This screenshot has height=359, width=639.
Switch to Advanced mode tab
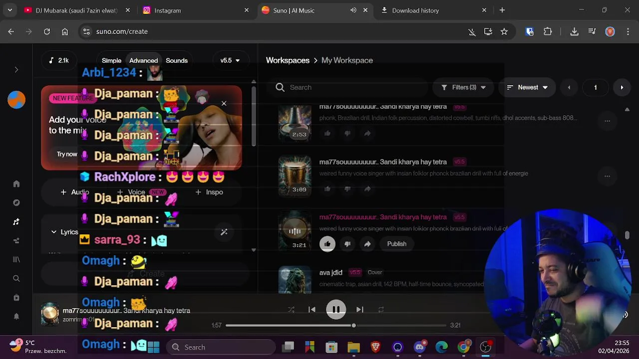point(143,60)
